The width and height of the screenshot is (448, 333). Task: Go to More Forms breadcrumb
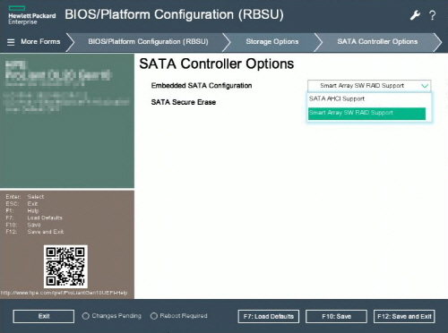click(x=40, y=41)
